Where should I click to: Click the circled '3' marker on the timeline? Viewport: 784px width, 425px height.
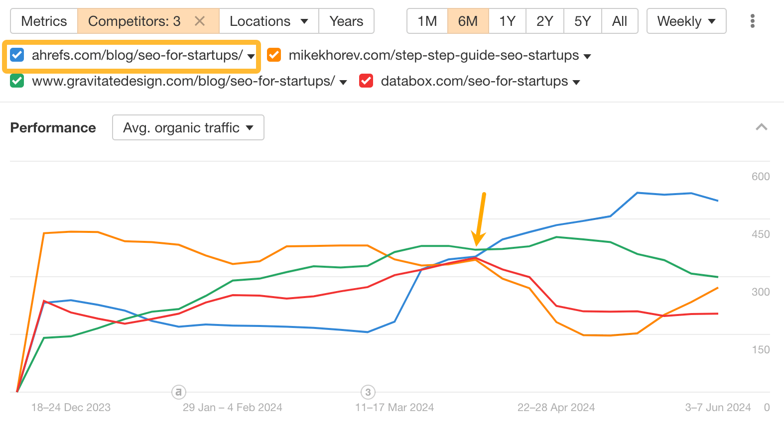tap(368, 392)
